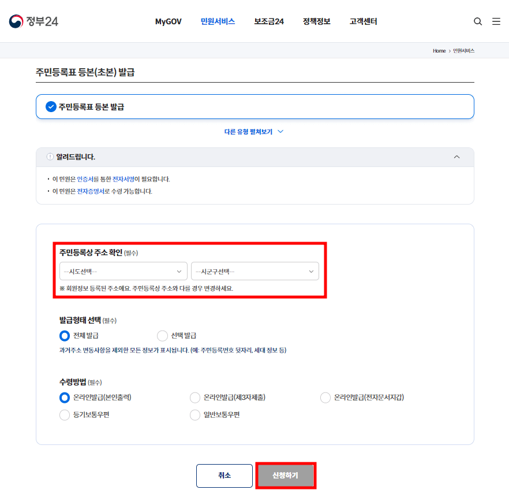Open the 시도선택 dropdown
509x497 pixels.
click(x=123, y=270)
